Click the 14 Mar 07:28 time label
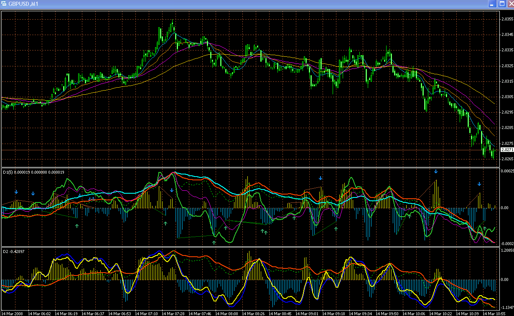 point(173,313)
